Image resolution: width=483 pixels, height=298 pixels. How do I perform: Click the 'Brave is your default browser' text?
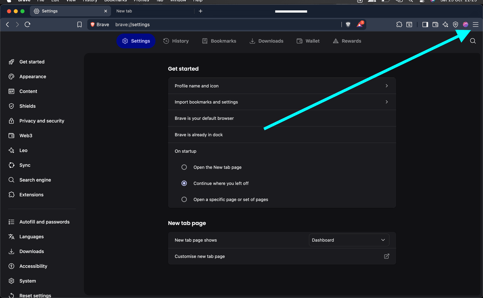click(204, 118)
